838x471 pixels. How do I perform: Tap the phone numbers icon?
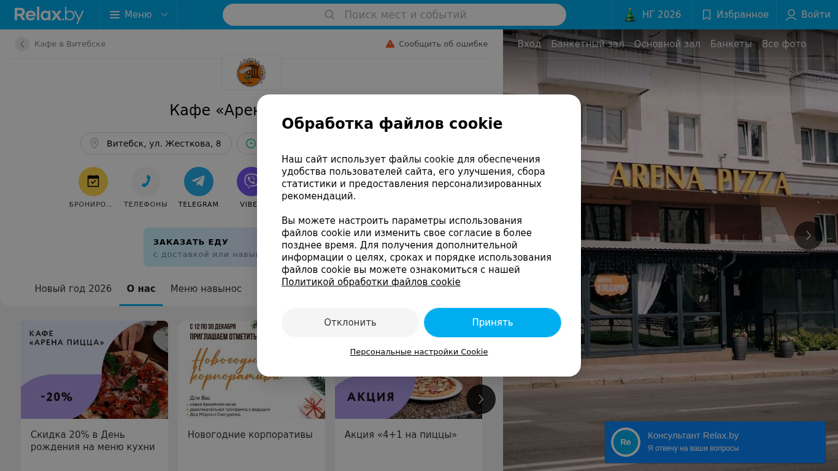[x=146, y=182]
